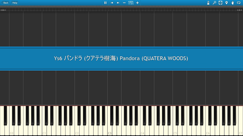
Task: Click the 0:00.0 start time label
Action: coord(3,10)
